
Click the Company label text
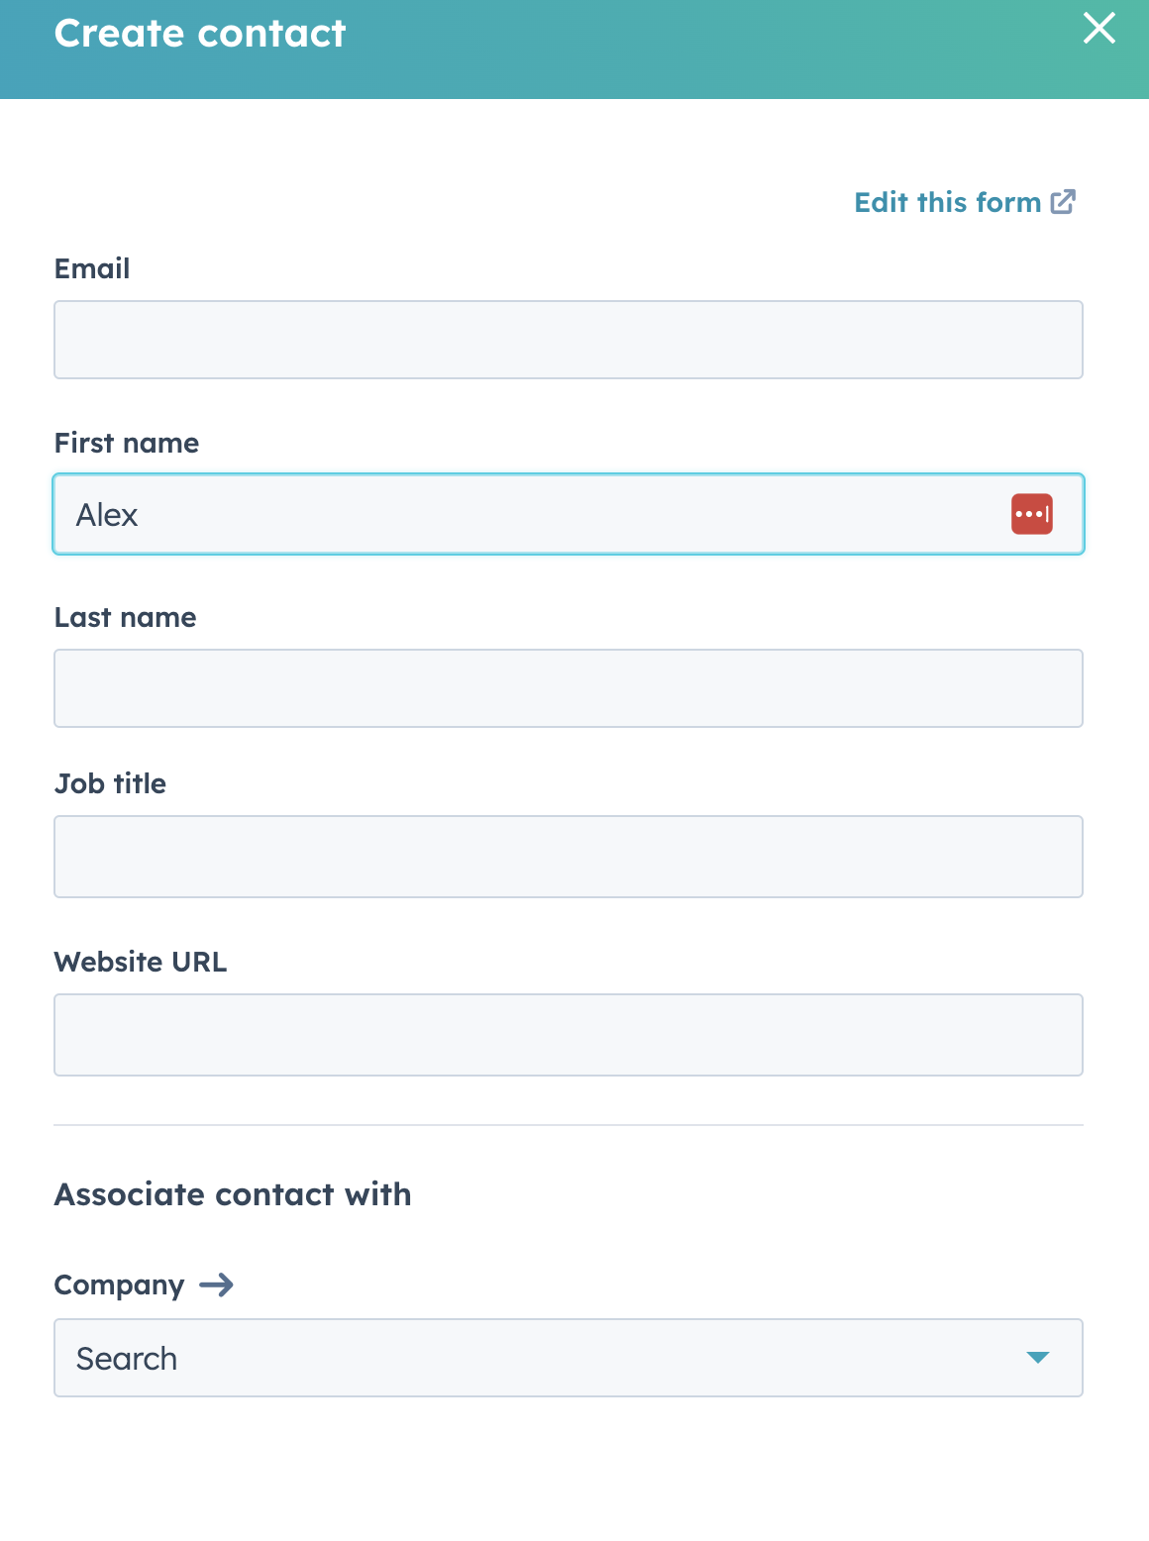point(119,1285)
